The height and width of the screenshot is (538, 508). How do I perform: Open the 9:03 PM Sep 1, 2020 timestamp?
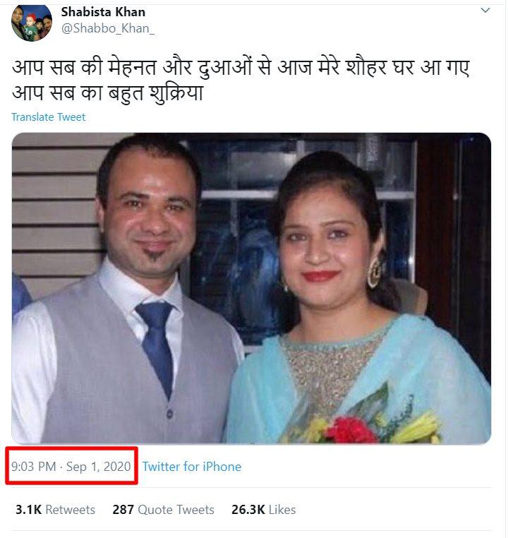click(71, 467)
